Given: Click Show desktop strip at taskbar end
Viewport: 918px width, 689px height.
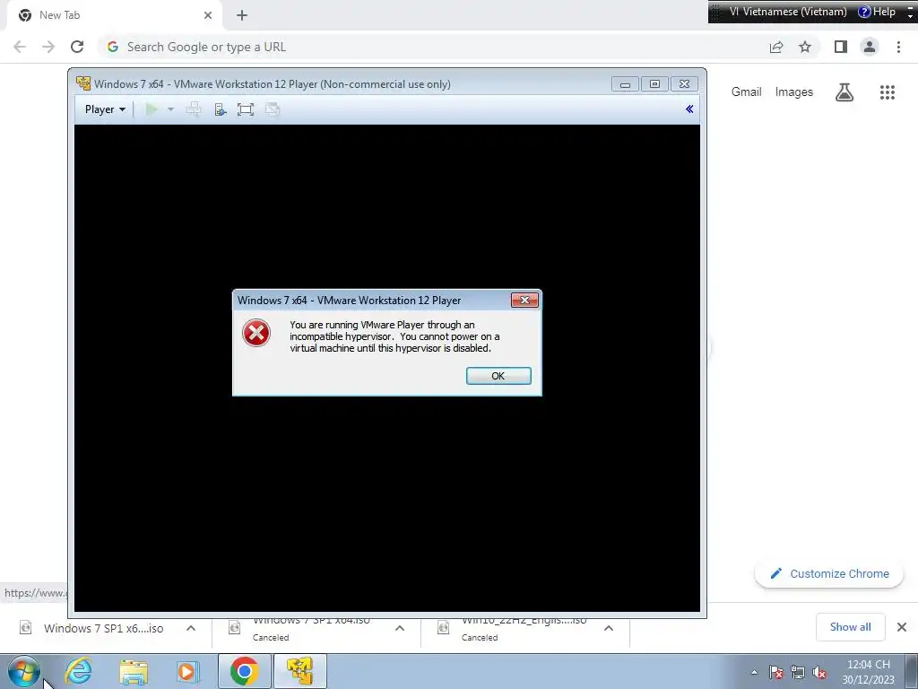Looking at the screenshot, I should point(912,671).
